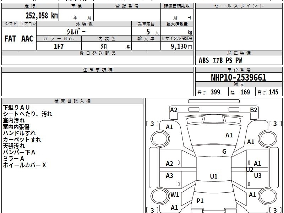Click the 譲渡書類期限 header
Viewport: 284px width, 213px height.
click(177, 6)
